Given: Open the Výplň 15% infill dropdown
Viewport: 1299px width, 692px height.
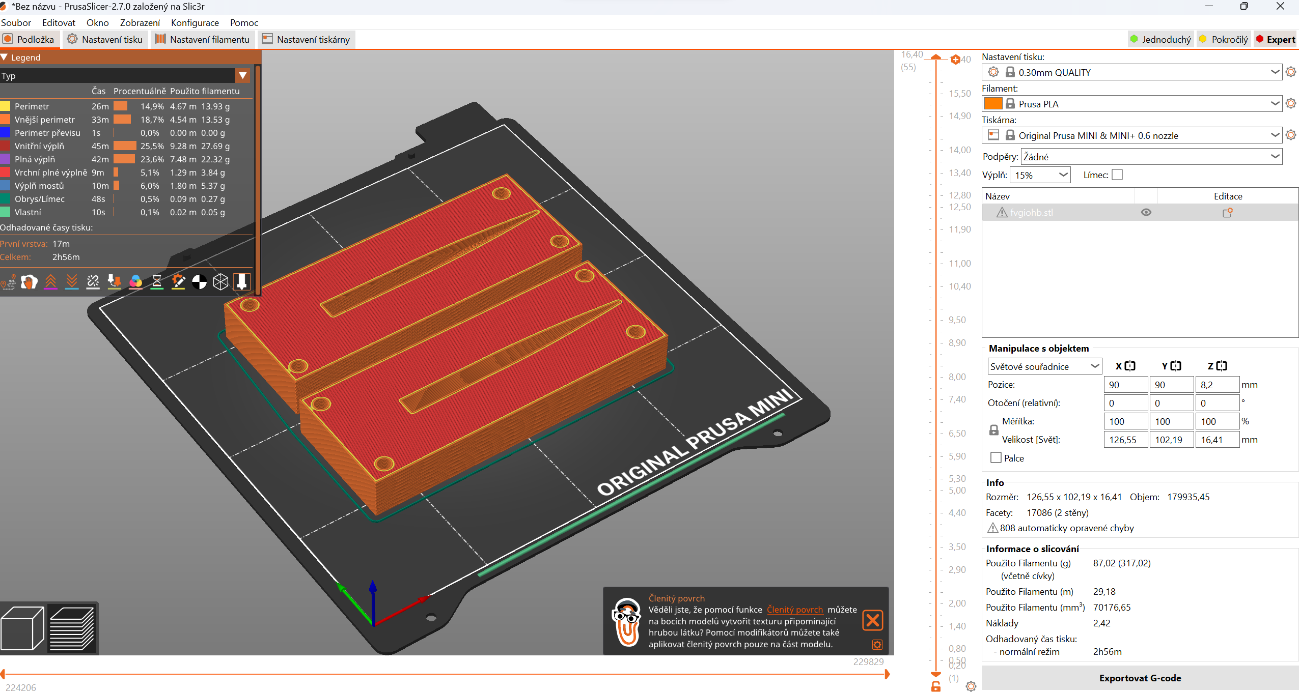Looking at the screenshot, I should (1040, 175).
